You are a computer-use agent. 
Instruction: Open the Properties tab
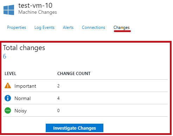tap(17, 27)
